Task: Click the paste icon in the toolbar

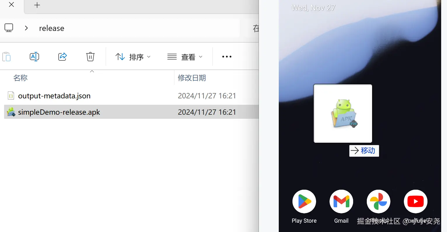Action: click(x=6, y=57)
